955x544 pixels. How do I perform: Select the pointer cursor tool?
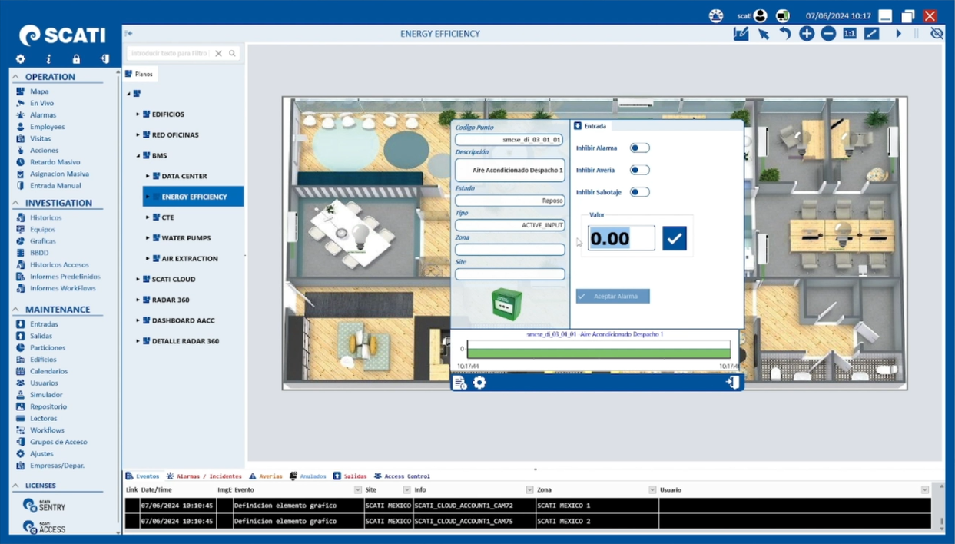click(x=763, y=34)
